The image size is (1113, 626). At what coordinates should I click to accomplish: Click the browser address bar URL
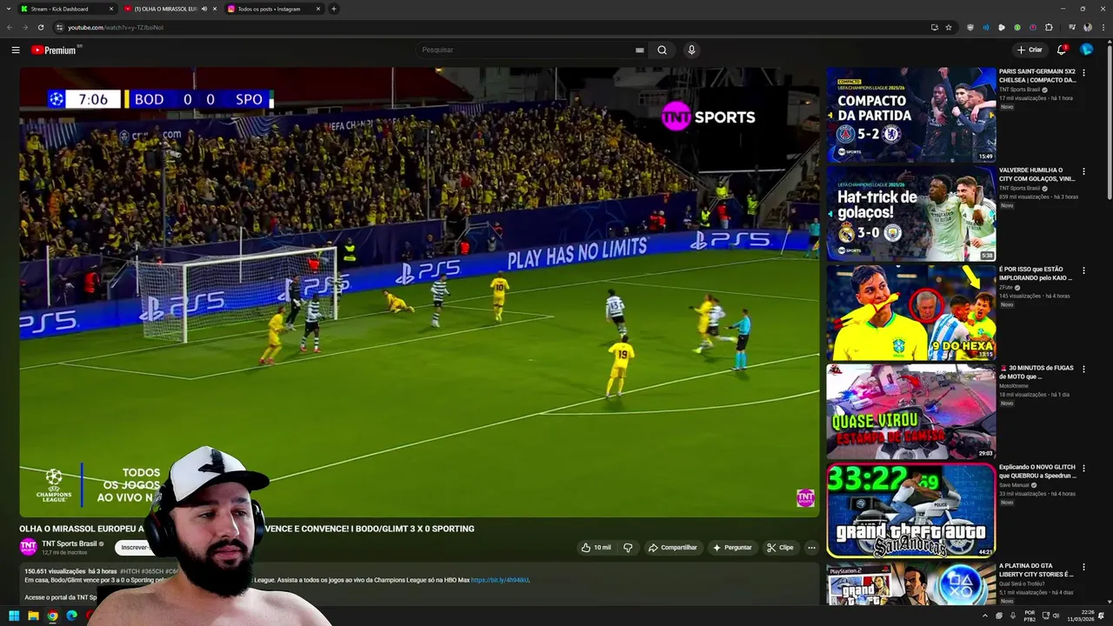[x=116, y=27]
